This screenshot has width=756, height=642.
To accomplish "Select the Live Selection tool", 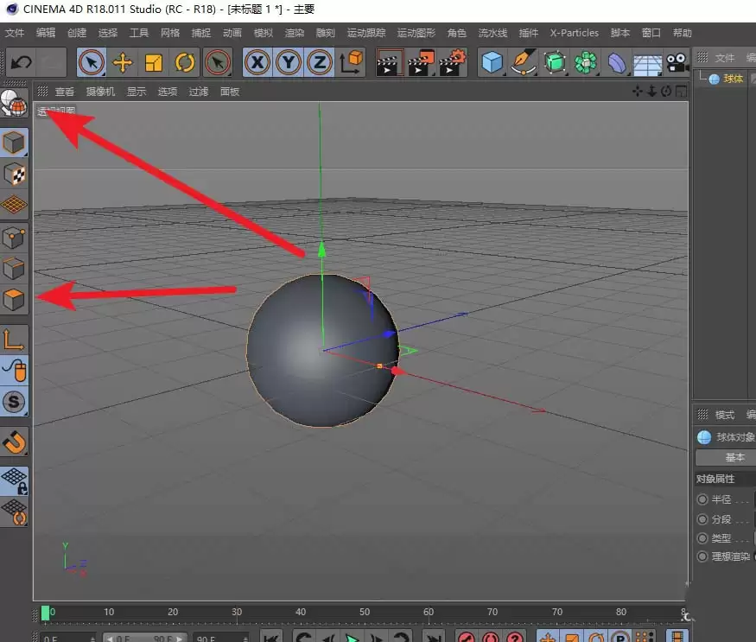I will coord(92,62).
